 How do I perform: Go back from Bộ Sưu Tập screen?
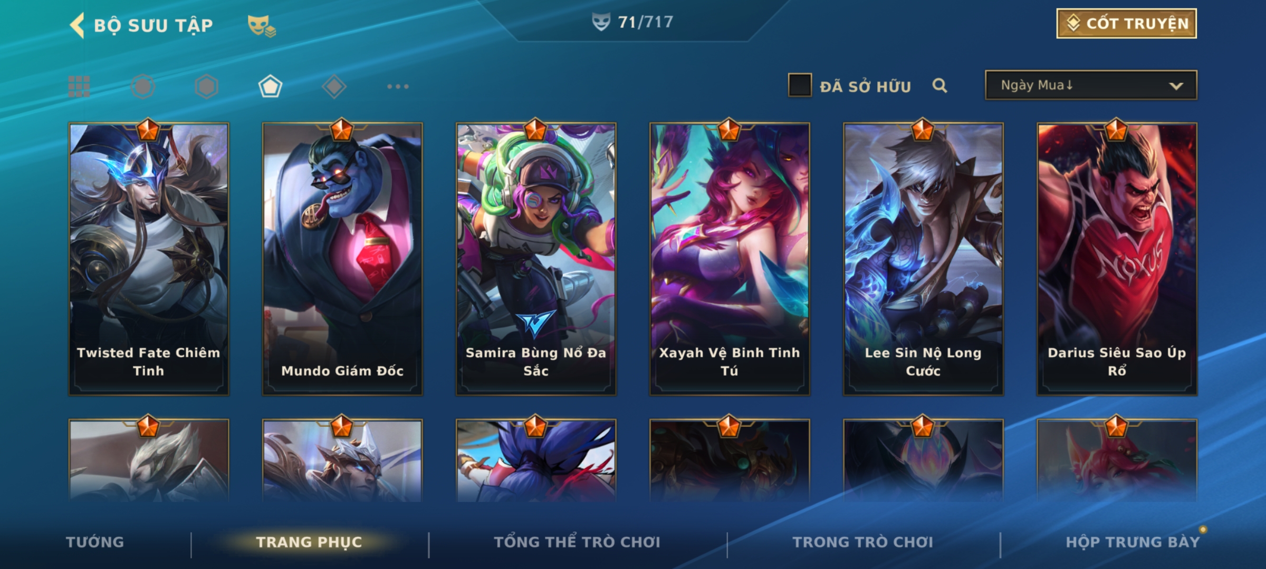click(x=77, y=25)
